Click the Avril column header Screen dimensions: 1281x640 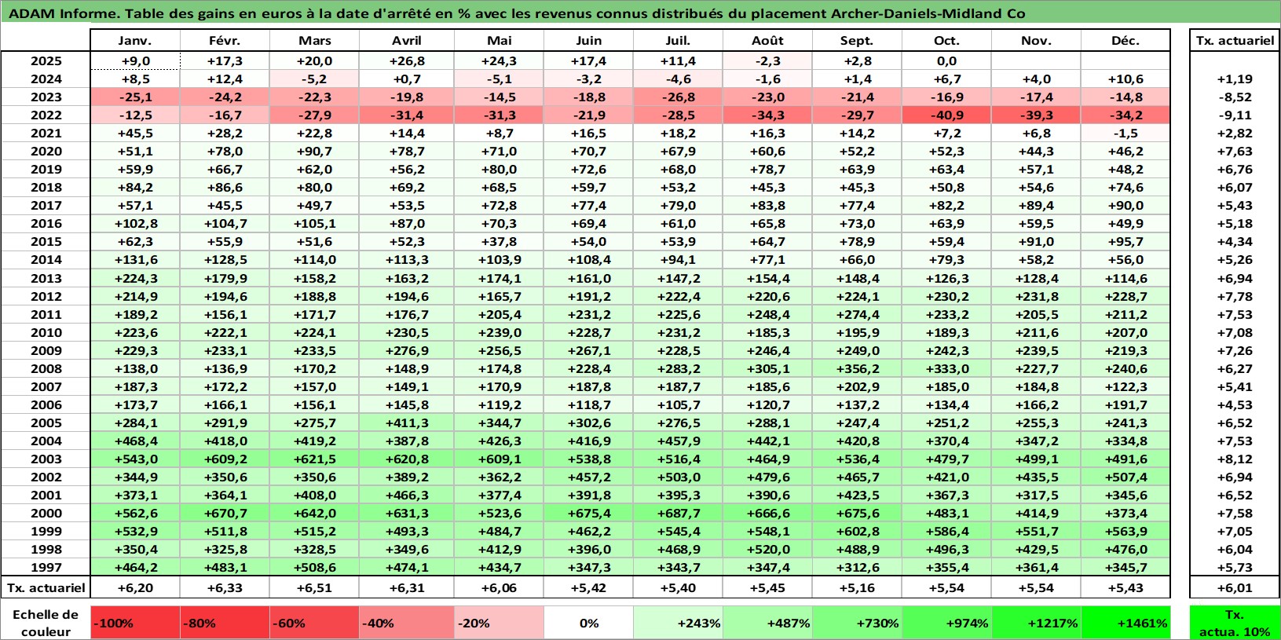(x=406, y=41)
